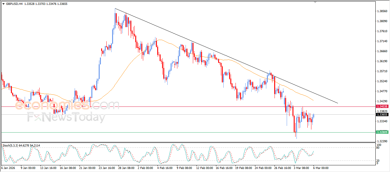The image size is (390, 172).
Task: Click the 1.35710 price axis label
Action: (382, 71)
